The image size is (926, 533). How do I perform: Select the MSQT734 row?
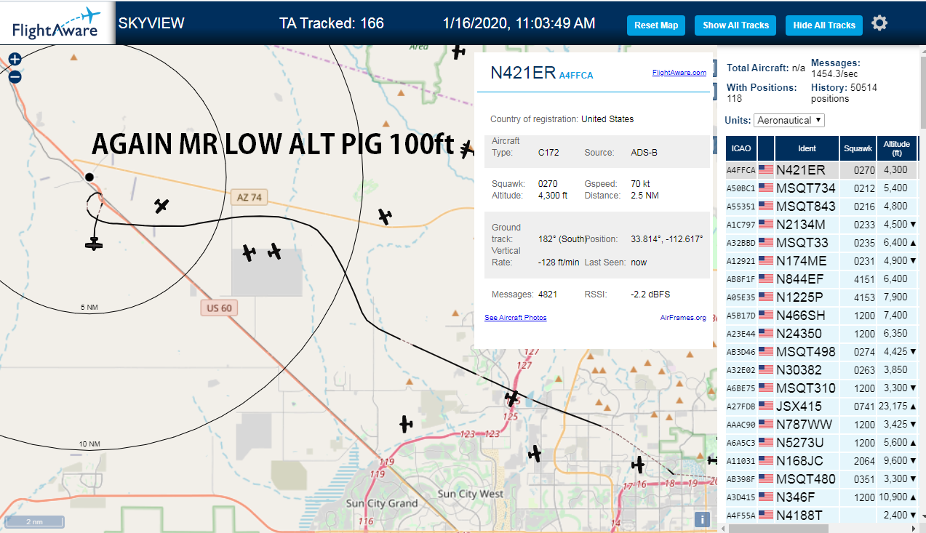click(x=822, y=188)
